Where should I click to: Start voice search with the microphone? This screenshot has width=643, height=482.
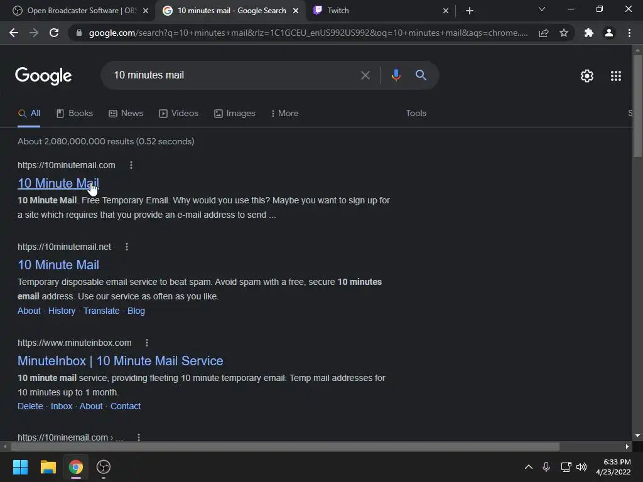click(396, 75)
